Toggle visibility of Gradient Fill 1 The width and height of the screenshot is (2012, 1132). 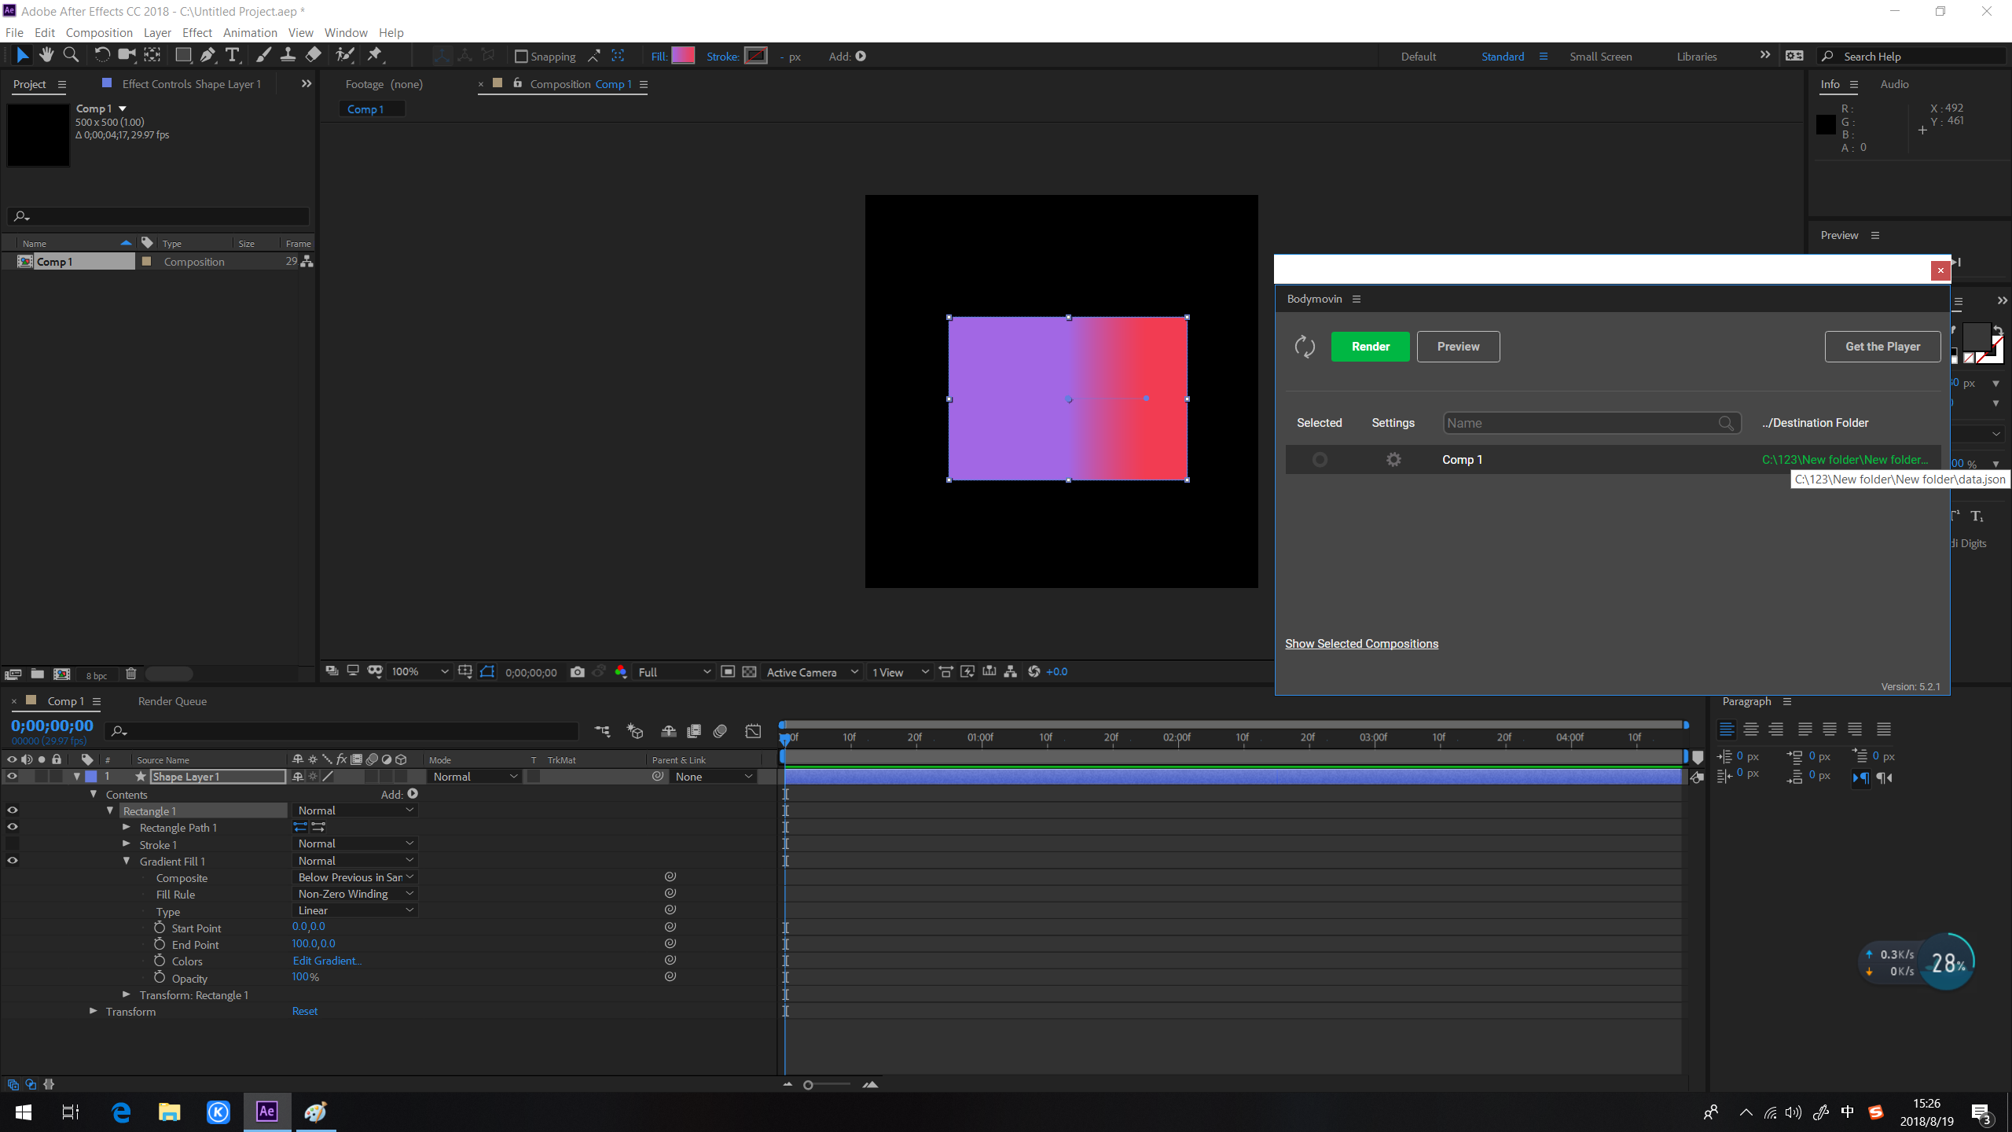point(12,860)
